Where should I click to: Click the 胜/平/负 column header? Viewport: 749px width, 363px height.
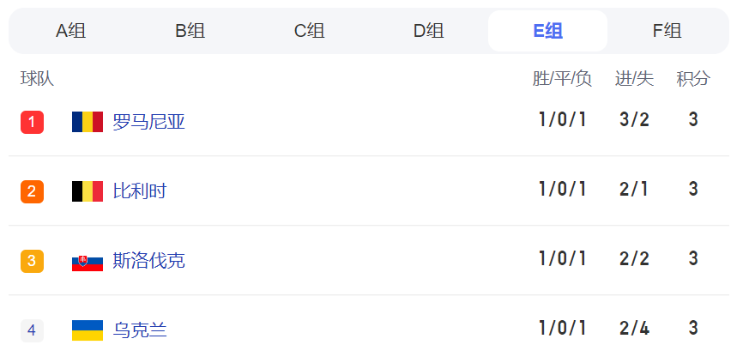(x=562, y=79)
